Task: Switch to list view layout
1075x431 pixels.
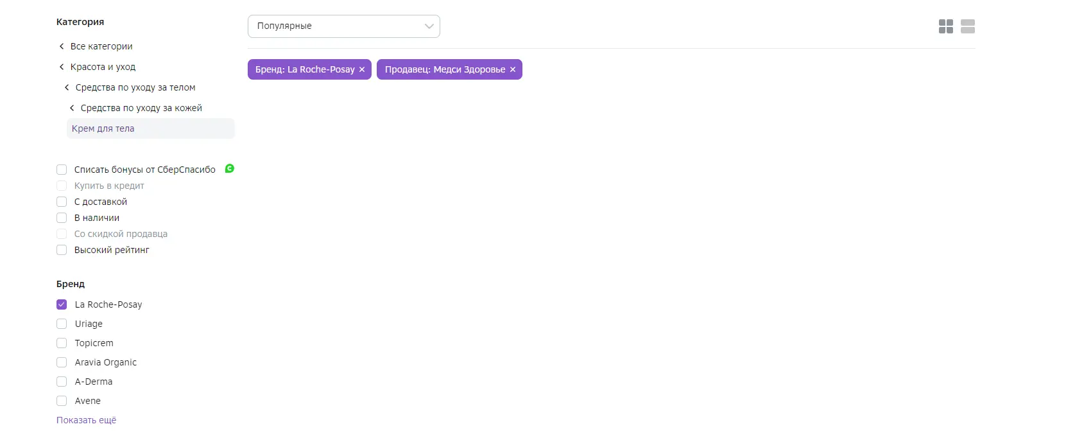Action: [x=968, y=26]
